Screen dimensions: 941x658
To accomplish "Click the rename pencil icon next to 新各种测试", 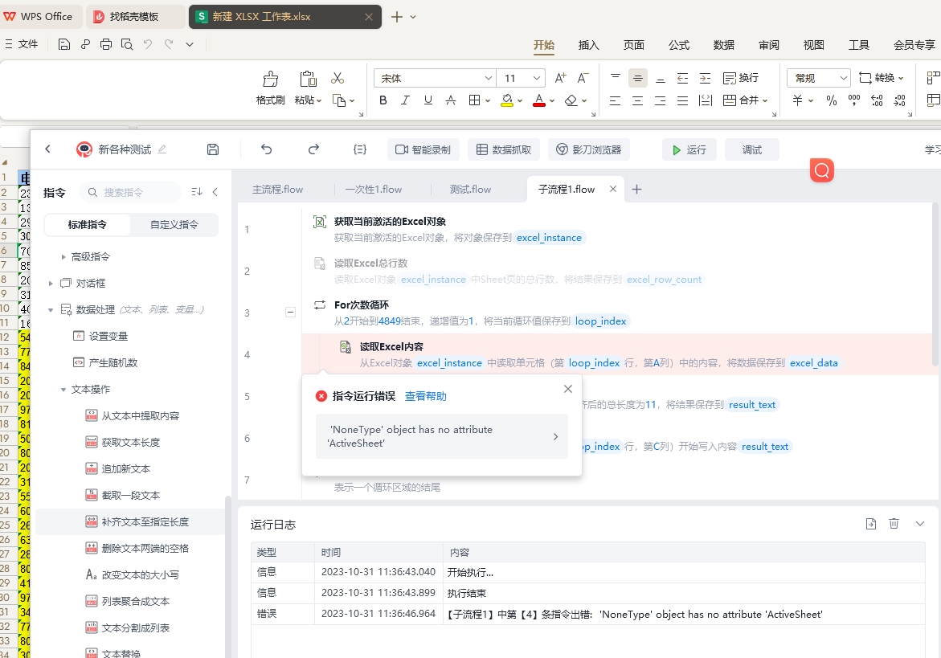I will 162,149.
